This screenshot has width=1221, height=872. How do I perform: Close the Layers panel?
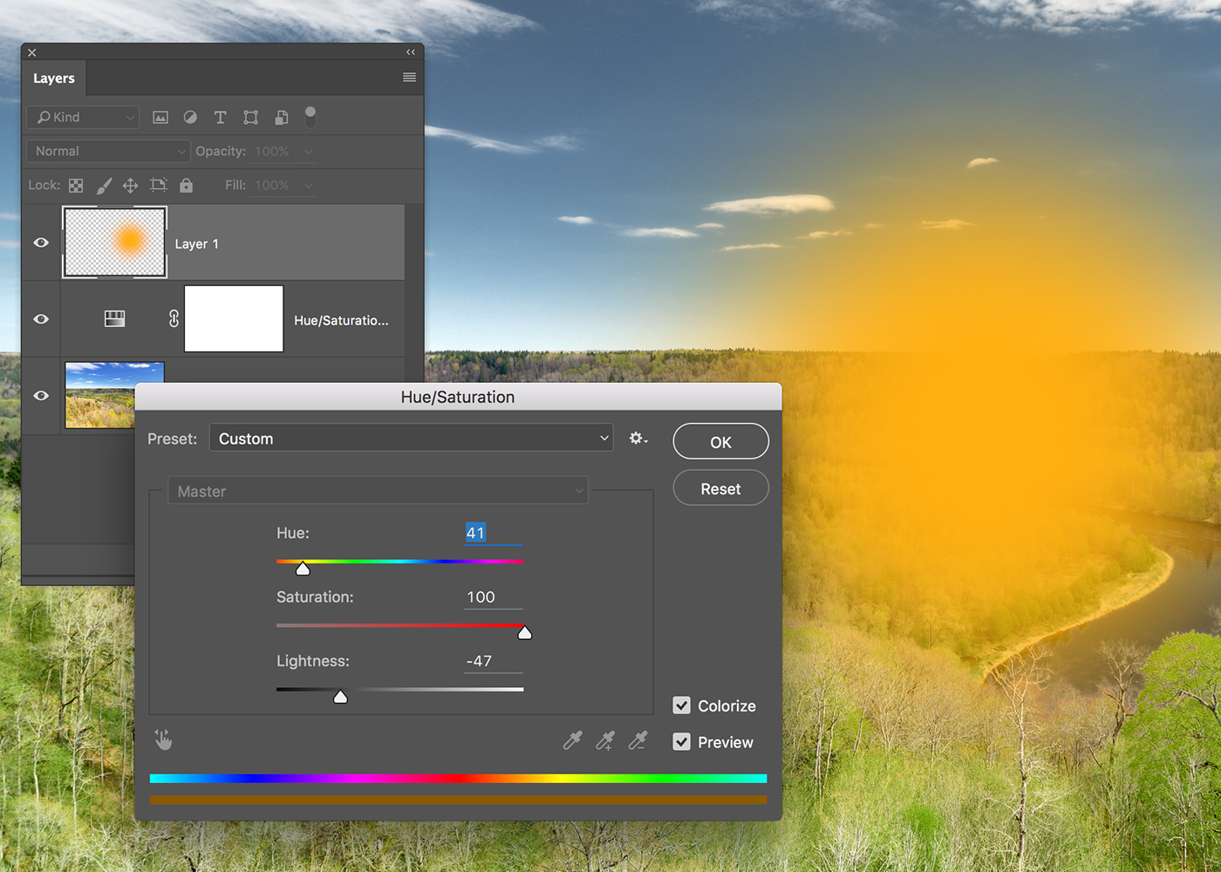coord(32,52)
